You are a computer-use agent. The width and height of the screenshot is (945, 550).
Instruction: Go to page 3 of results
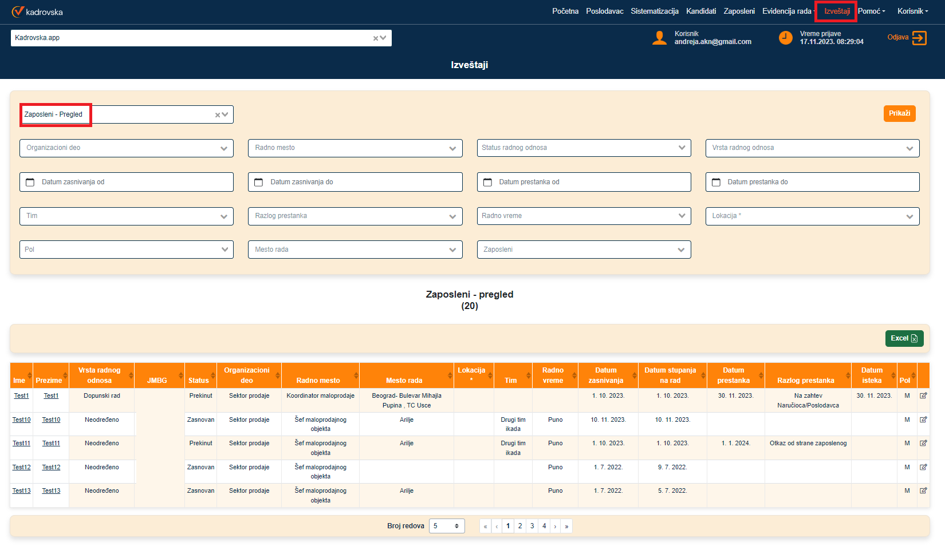click(532, 526)
